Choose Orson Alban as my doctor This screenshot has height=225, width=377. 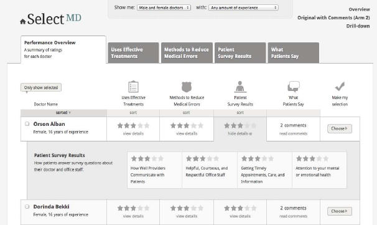point(340,128)
